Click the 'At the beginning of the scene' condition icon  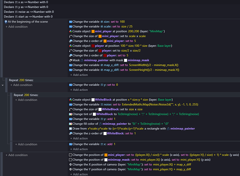pos(6,22)
